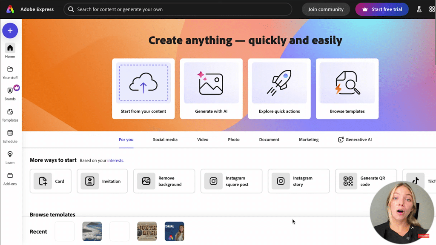This screenshot has height=245, width=436.
Task: Click Start from your content label
Action: 143,111
